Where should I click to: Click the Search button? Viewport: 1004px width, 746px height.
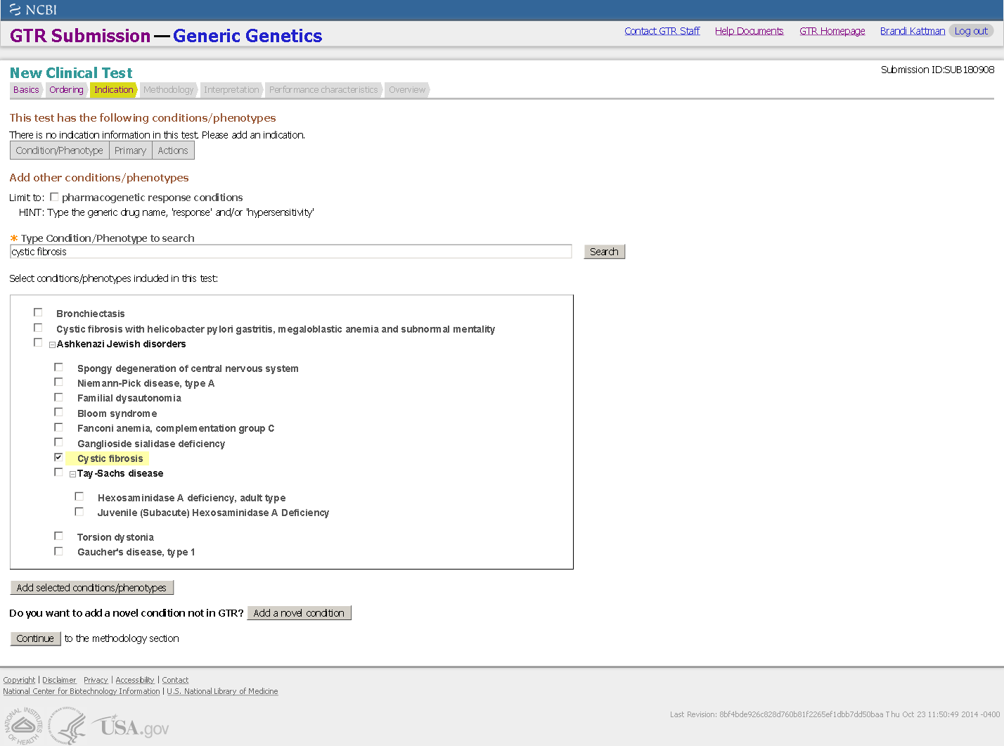(604, 252)
